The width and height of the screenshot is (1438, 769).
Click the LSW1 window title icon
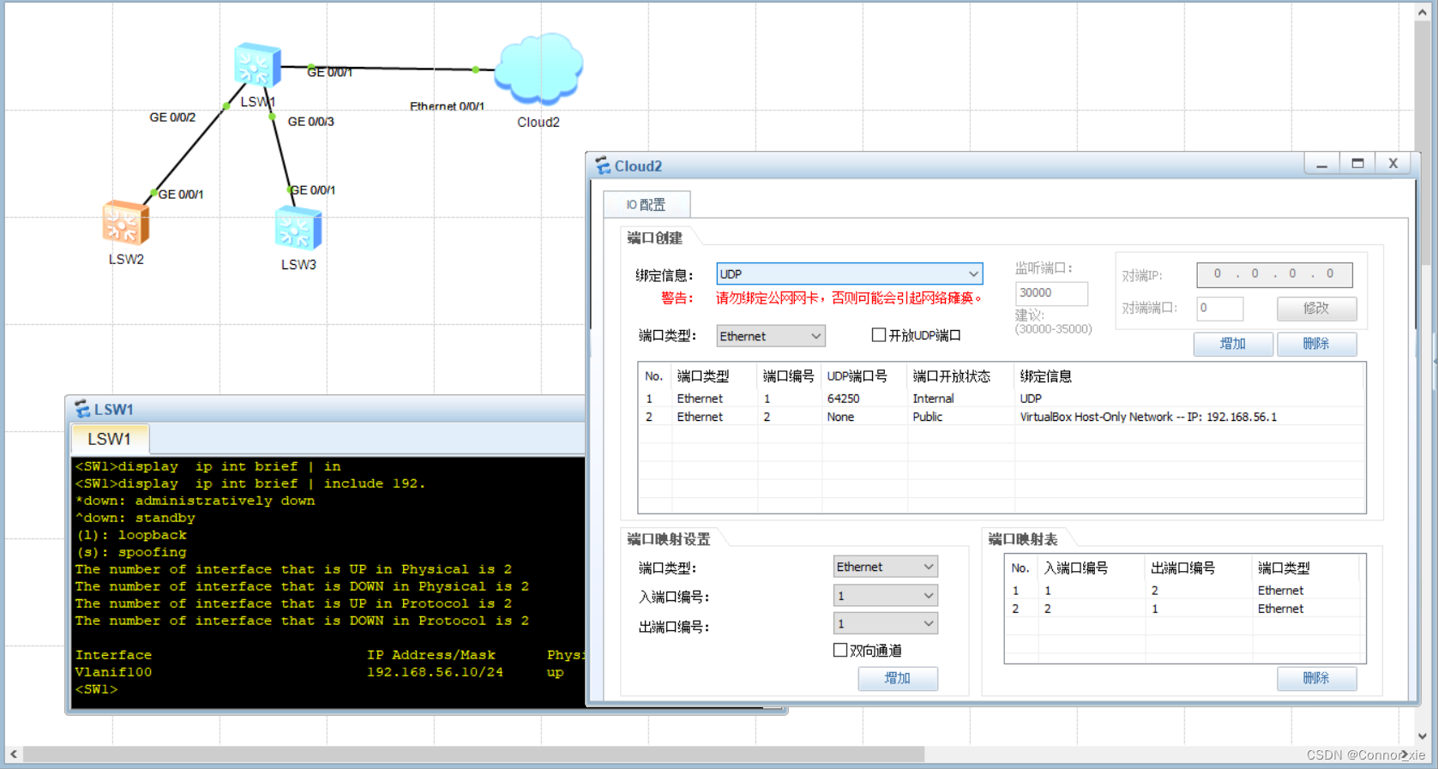[x=82, y=409]
